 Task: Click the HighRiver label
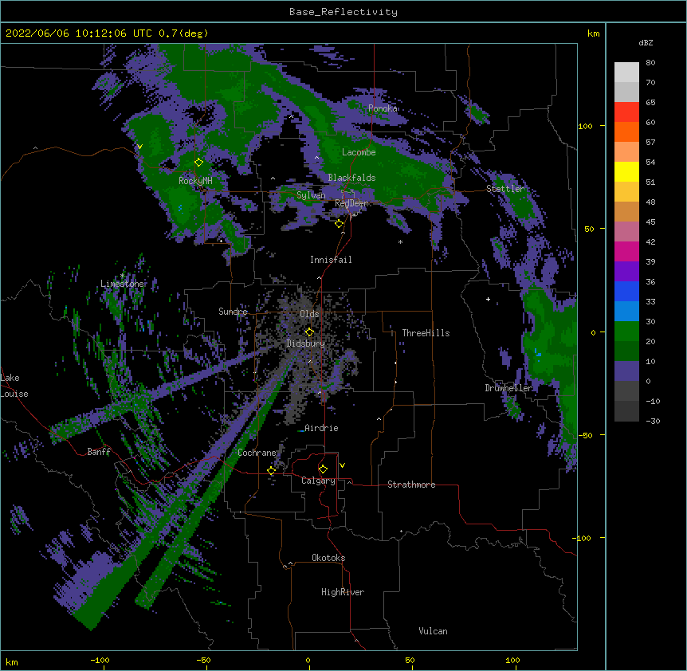[x=343, y=592]
